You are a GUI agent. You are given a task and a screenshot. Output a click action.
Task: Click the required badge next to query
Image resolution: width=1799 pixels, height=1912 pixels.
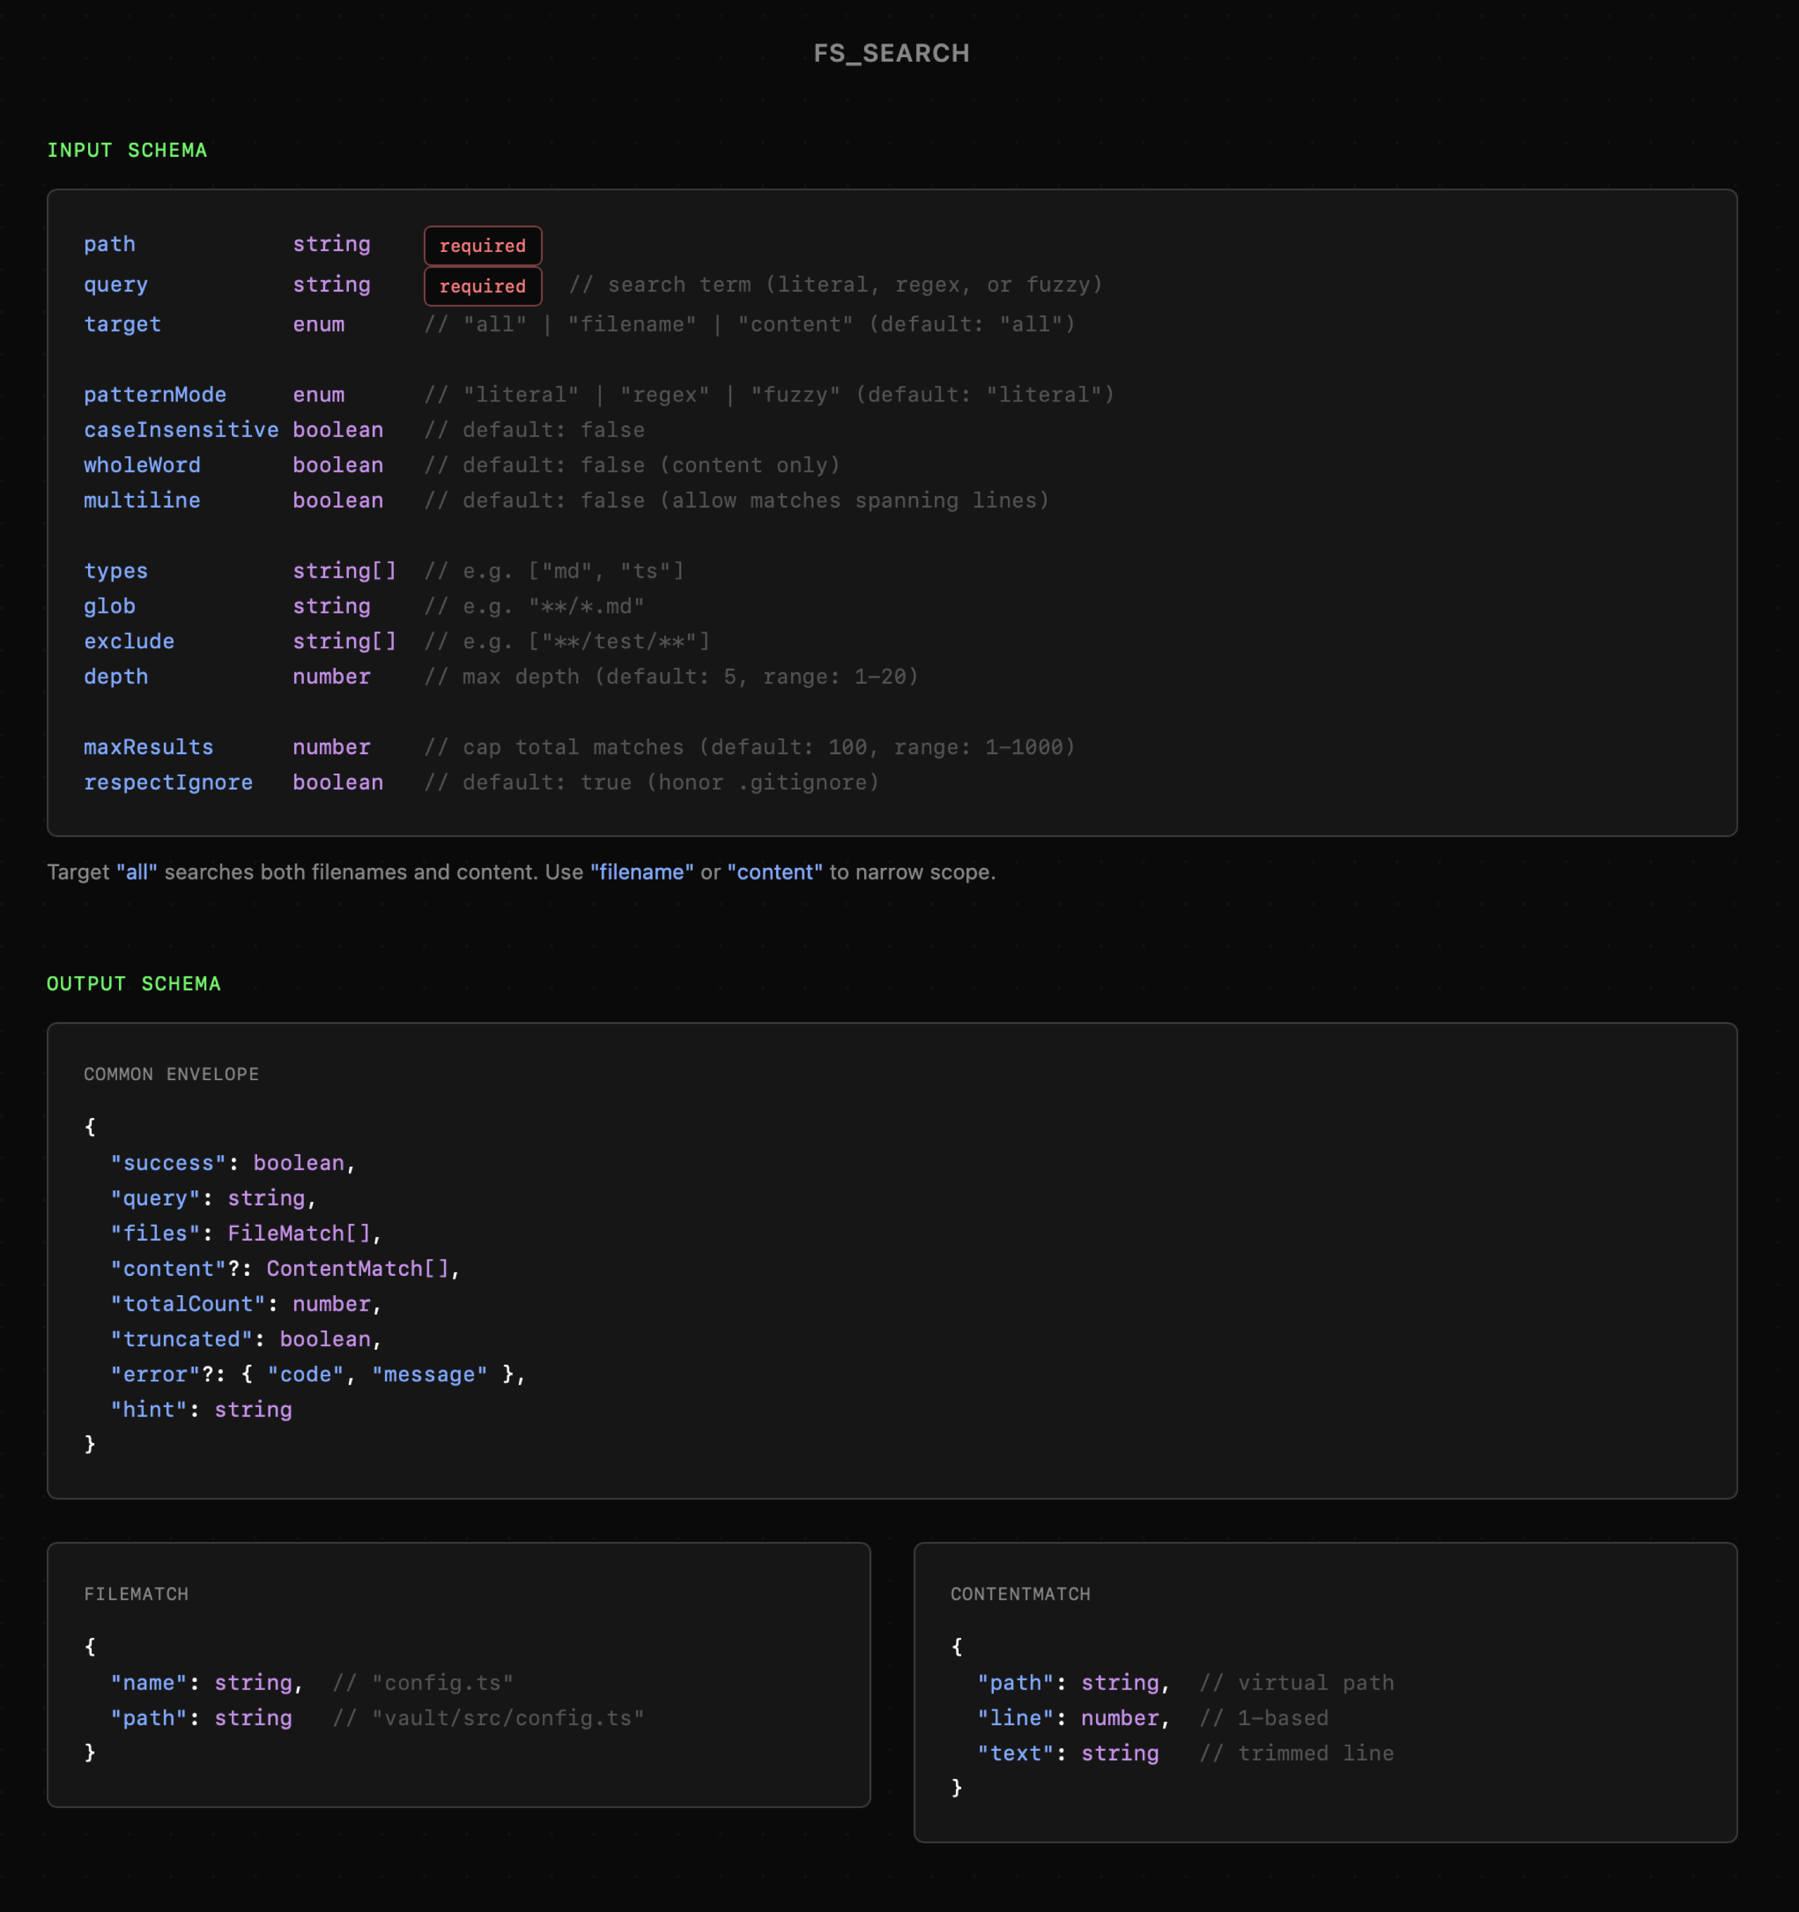click(482, 286)
